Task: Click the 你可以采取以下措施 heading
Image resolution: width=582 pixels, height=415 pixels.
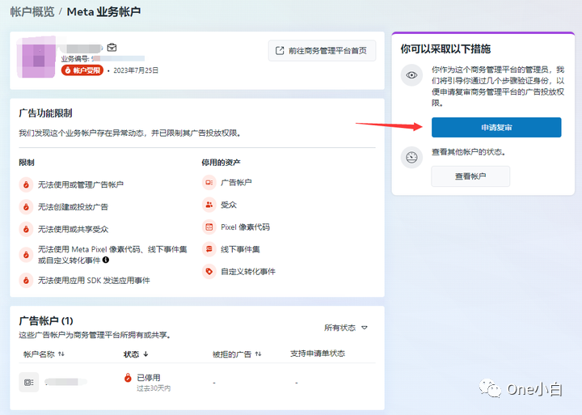Action: [x=445, y=49]
